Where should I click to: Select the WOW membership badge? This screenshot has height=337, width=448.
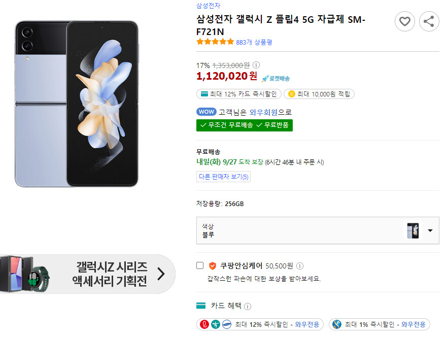coord(206,112)
